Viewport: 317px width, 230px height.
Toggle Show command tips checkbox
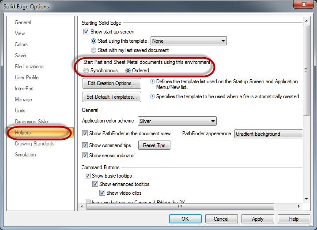85,145
